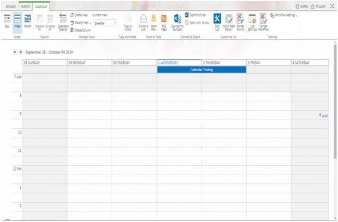
Task: Open Modify View dropdown
Action: click(x=81, y=23)
